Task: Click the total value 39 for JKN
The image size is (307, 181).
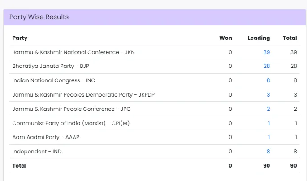Action: pos(294,52)
